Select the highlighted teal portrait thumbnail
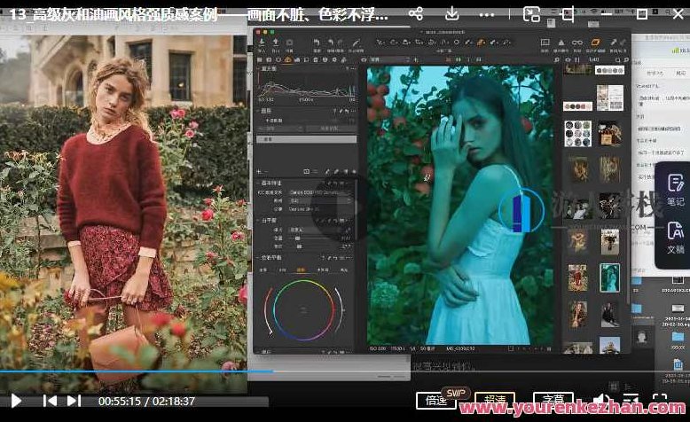The image size is (690, 422). click(609, 277)
